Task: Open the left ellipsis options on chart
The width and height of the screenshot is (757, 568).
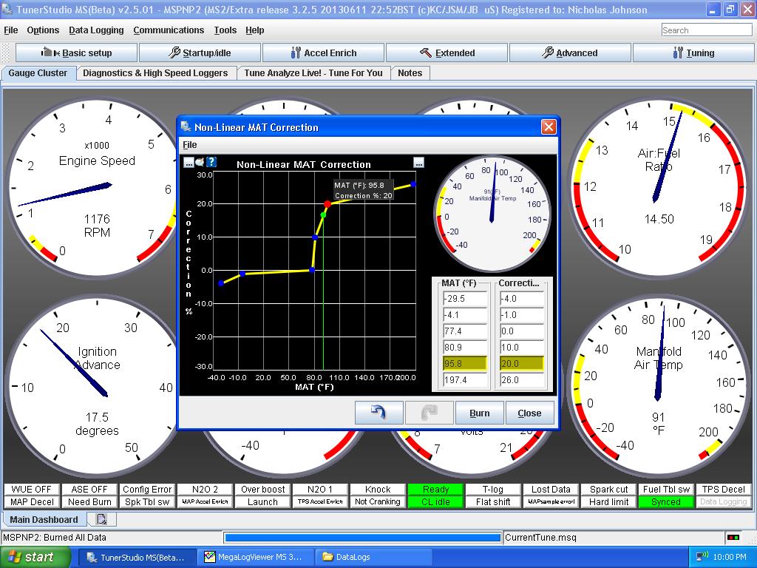Action: (x=189, y=162)
